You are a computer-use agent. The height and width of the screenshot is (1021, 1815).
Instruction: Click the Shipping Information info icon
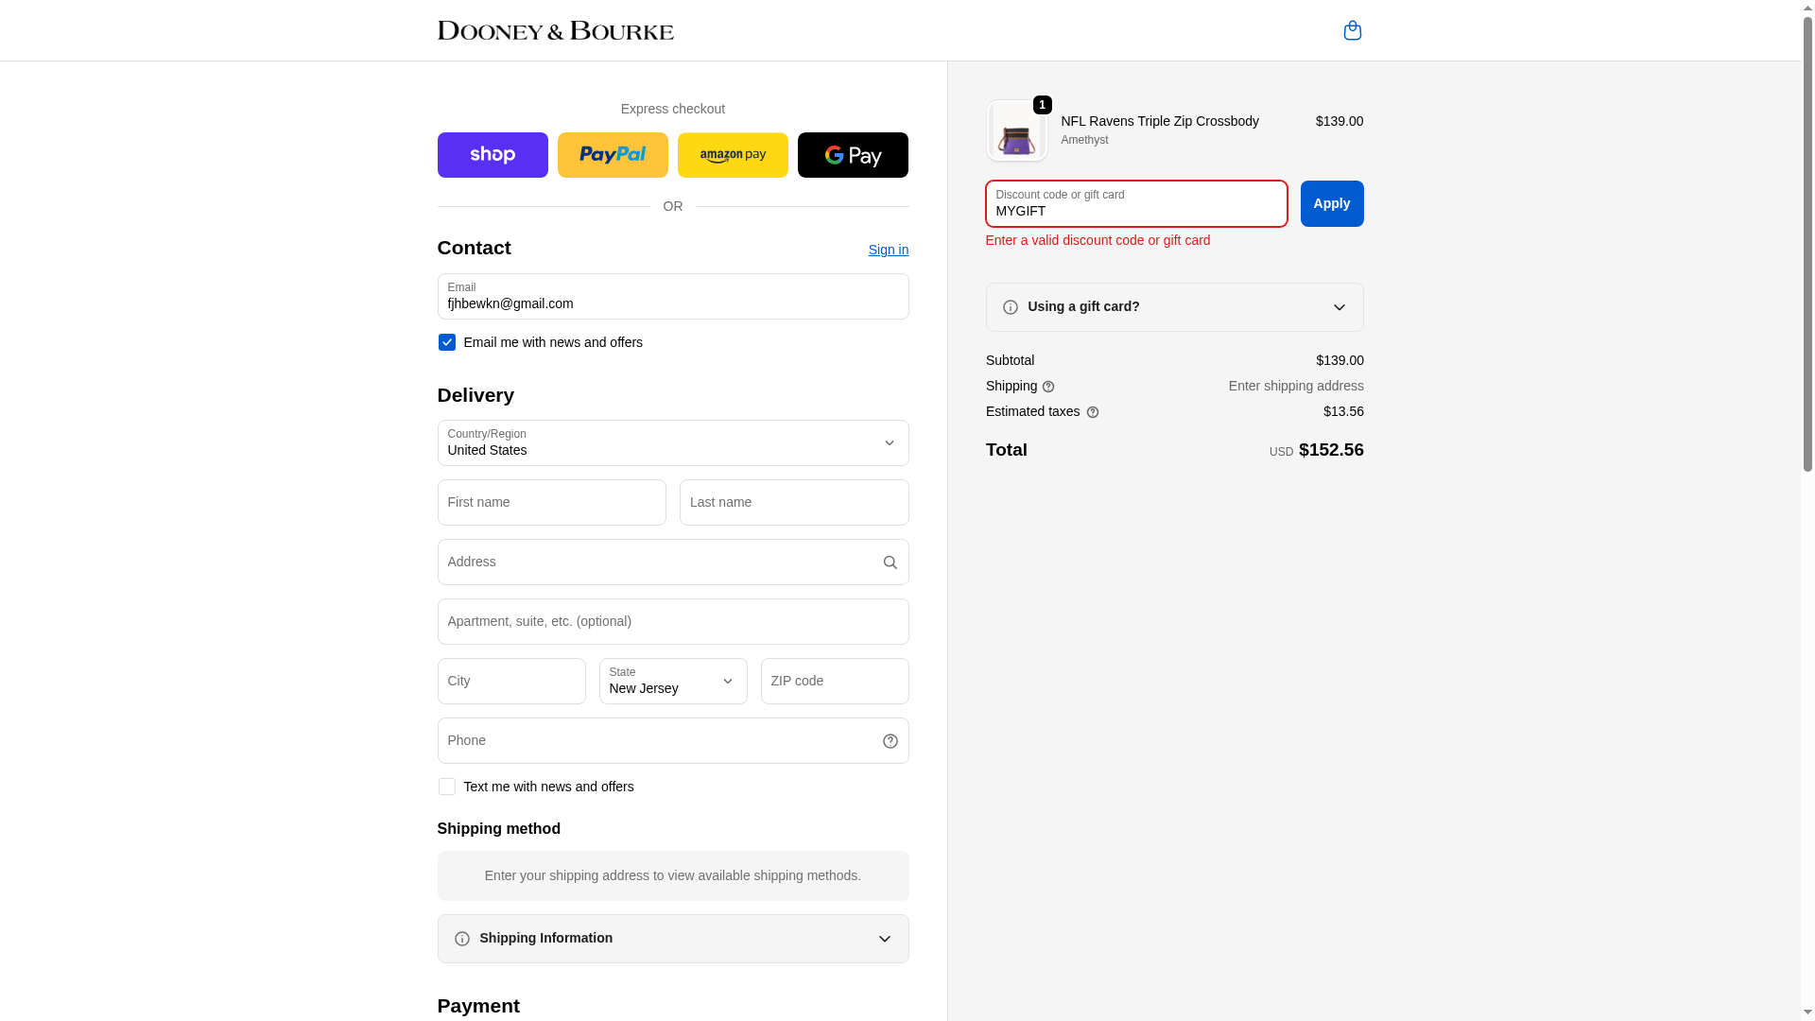click(x=462, y=939)
